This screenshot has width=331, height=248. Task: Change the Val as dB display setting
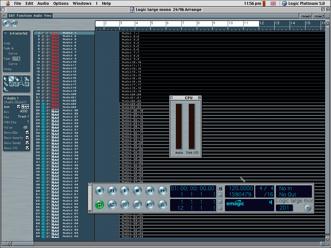[x=25, y=127]
